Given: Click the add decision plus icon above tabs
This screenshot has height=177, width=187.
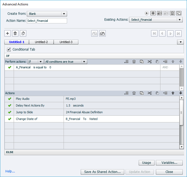Looking at the screenshot, I should [x=8, y=33].
